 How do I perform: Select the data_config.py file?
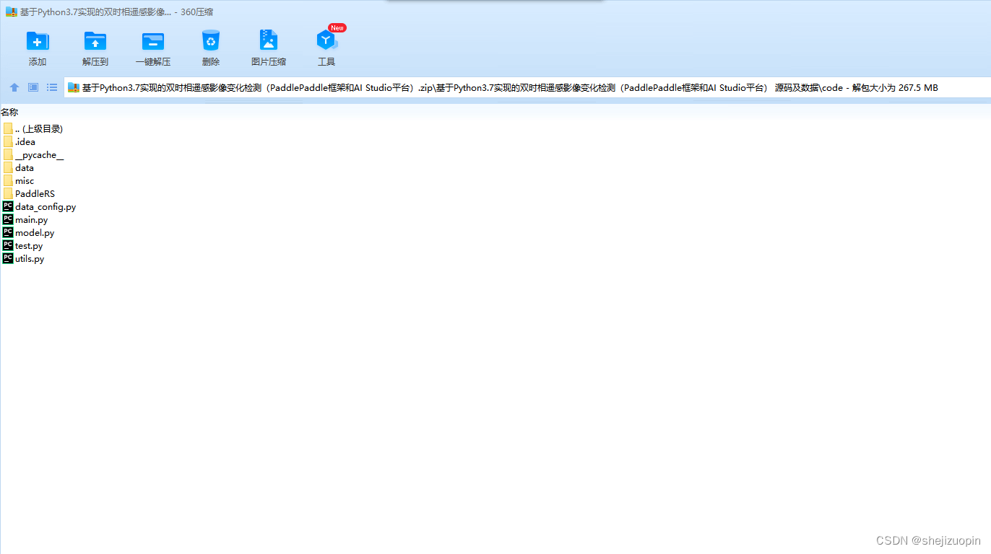click(40, 206)
